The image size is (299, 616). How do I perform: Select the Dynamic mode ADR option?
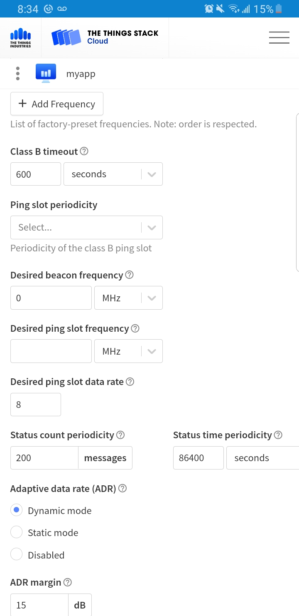click(x=16, y=510)
